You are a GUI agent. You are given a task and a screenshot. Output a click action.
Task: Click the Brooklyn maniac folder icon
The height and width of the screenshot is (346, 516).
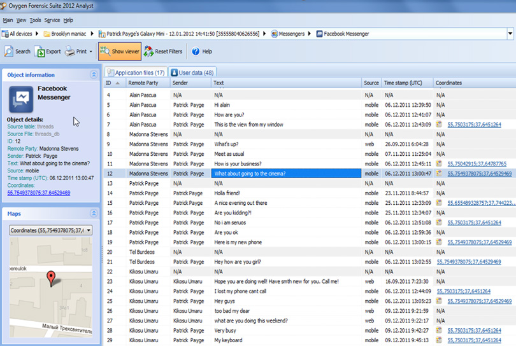pyautogui.click(x=47, y=34)
